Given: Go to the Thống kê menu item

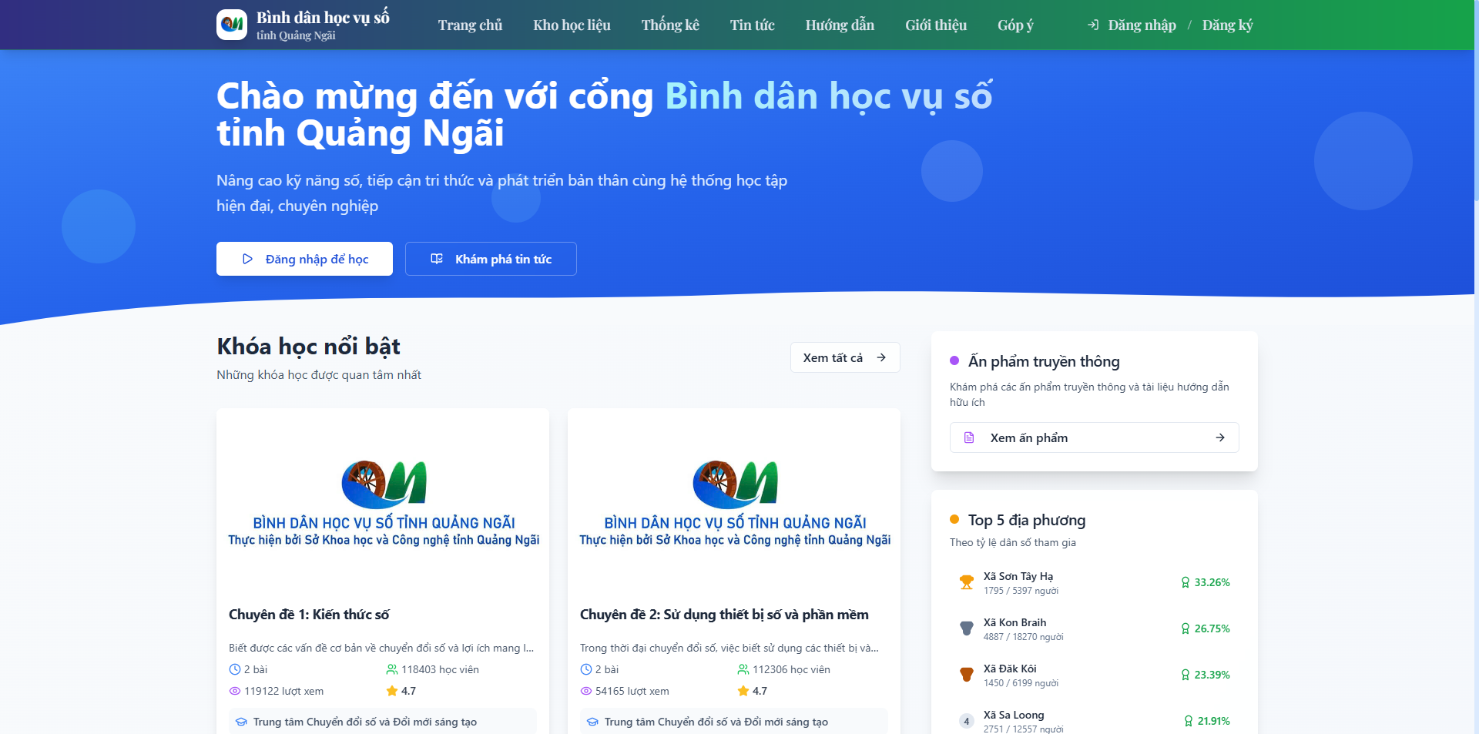Looking at the screenshot, I should 670,25.
